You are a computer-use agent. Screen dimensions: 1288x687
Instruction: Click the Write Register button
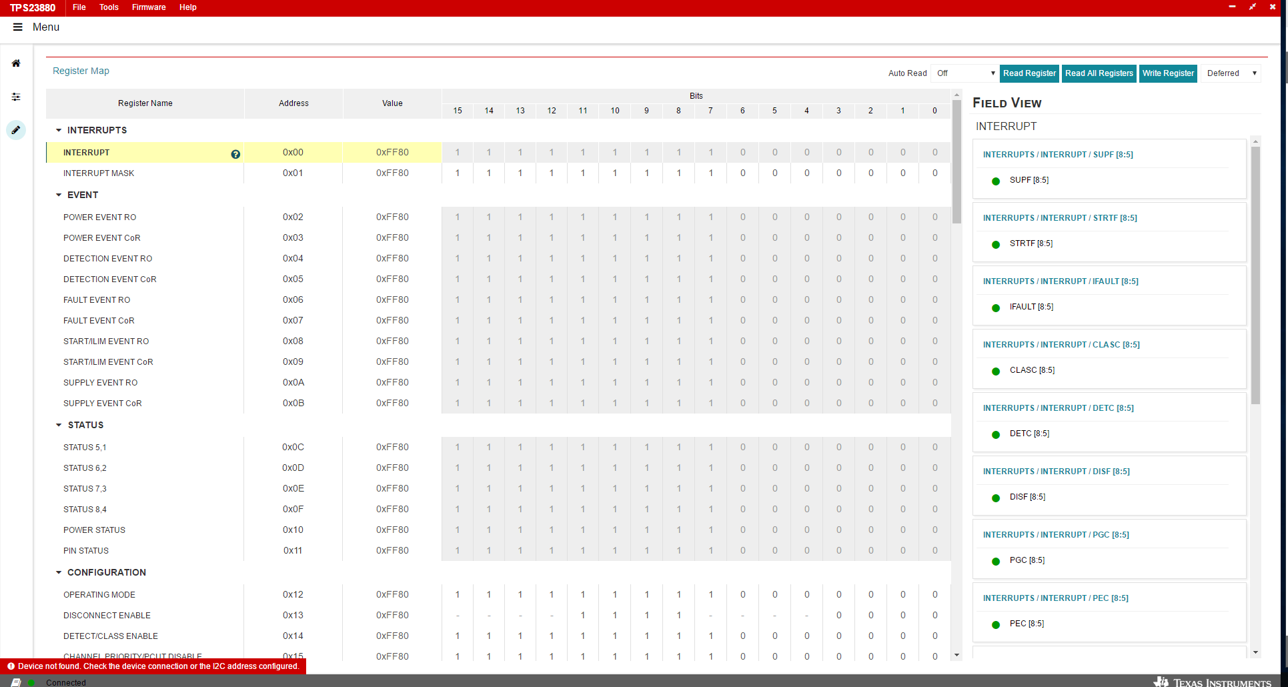coord(1168,73)
